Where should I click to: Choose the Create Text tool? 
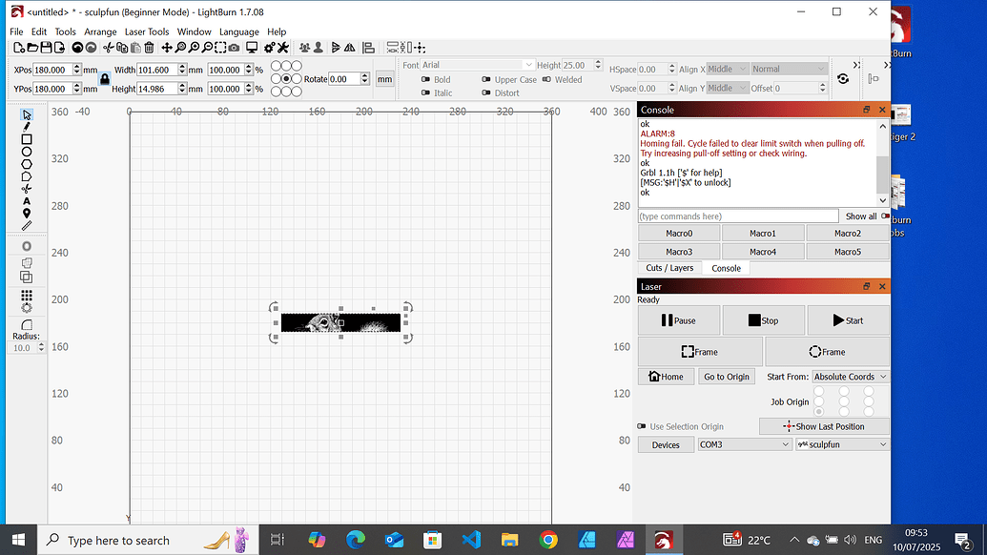[27, 201]
